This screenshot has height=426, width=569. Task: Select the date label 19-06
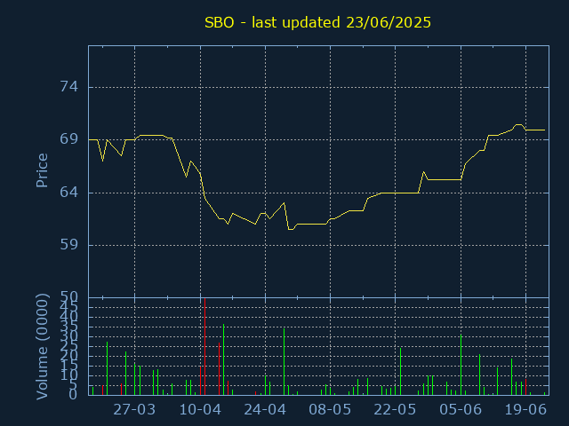[525, 410]
